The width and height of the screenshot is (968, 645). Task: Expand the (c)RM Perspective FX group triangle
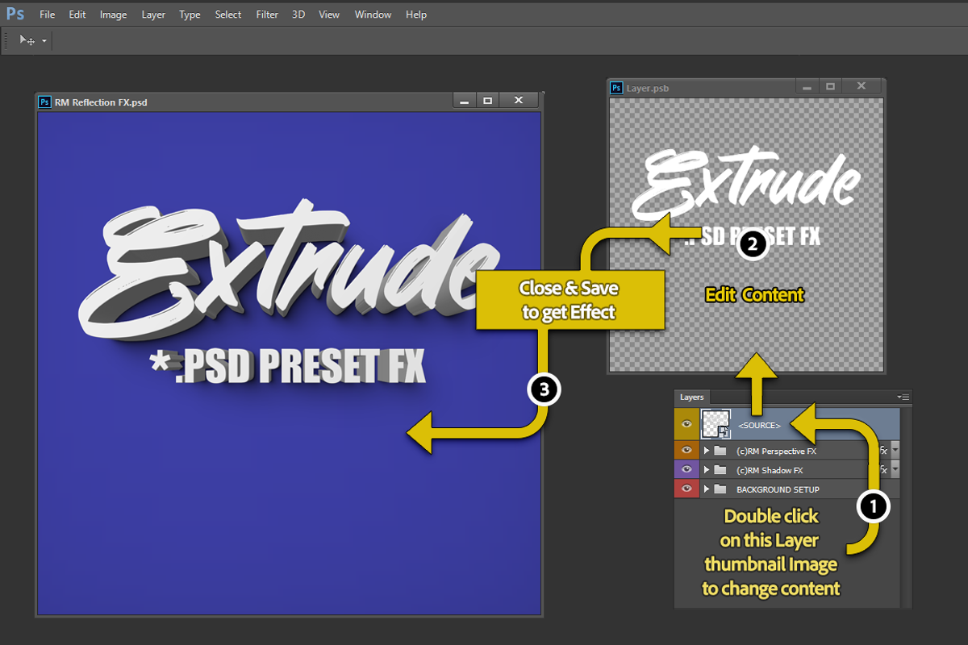click(x=707, y=451)
